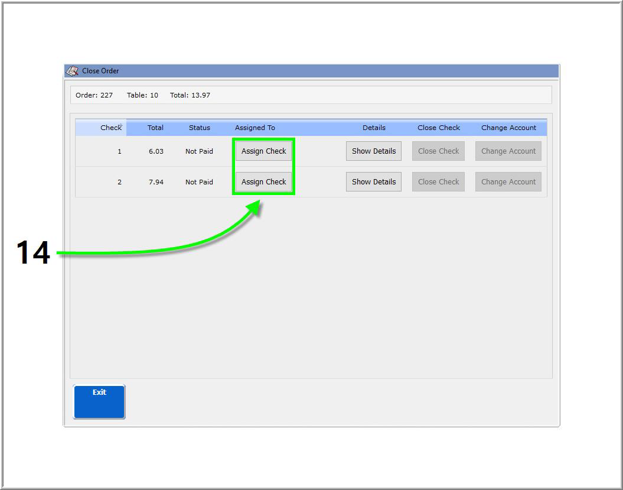Select the row total 7.94 cell
623x490 pixels.
pos(156,182)
